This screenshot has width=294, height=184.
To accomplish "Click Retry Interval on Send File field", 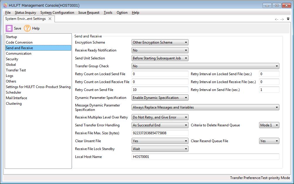I will point(269,90).
